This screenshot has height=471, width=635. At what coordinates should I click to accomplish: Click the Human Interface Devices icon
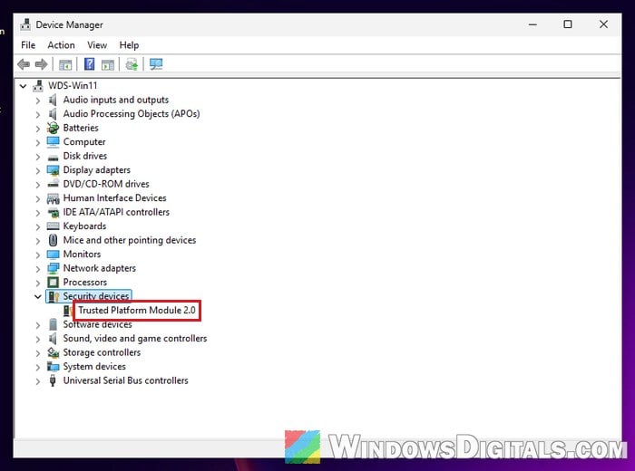point(53,198)
